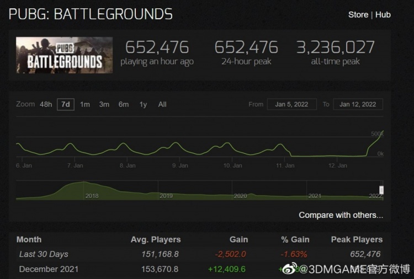Click the 9. Jan axis label on chart
Viewport: 414px width, 279px height.
(x=180, y=165)
